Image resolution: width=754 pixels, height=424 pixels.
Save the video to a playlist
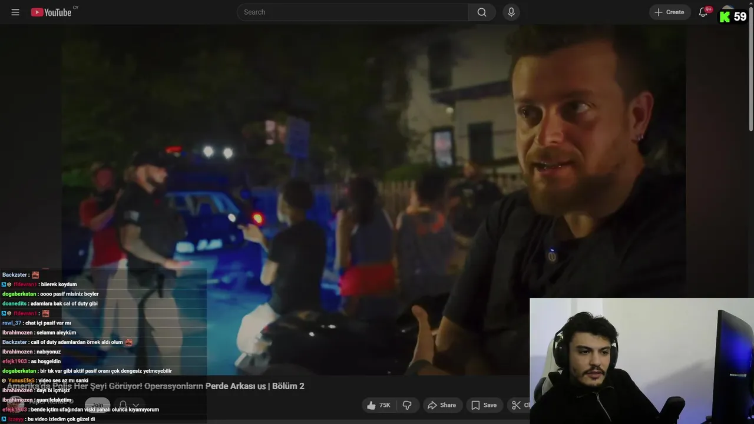click(x=484, y=405)
